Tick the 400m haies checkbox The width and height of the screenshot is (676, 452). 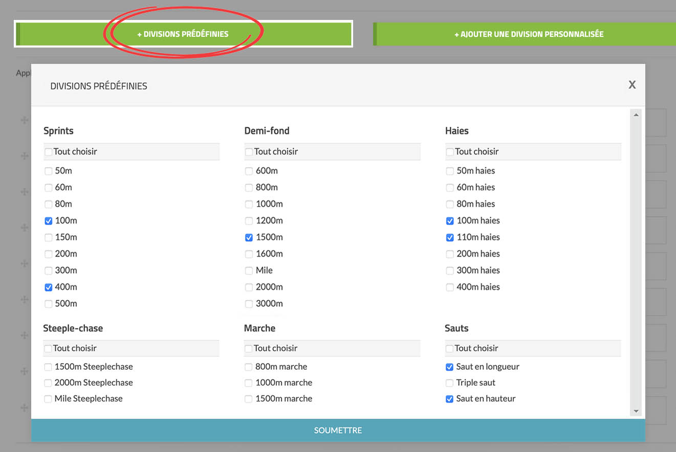coord(450,287)
